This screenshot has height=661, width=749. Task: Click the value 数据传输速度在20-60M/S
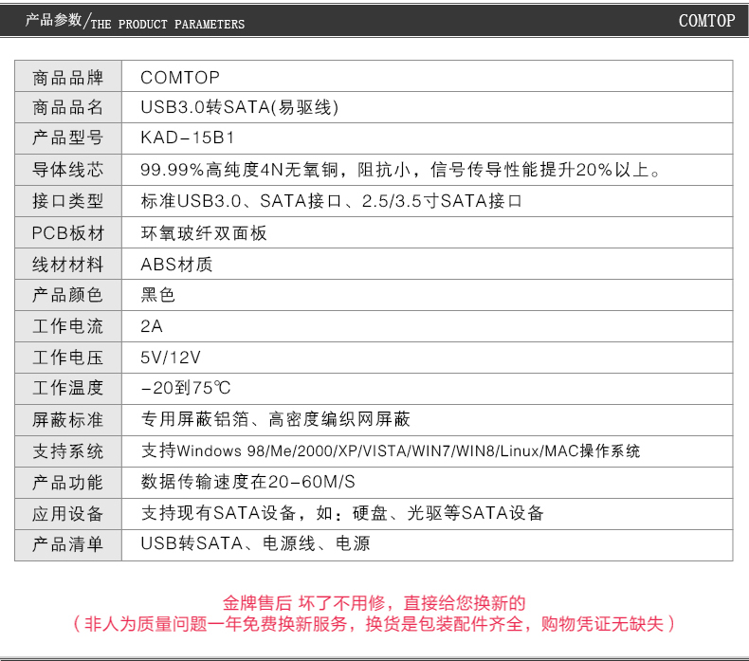click(247, 482)
